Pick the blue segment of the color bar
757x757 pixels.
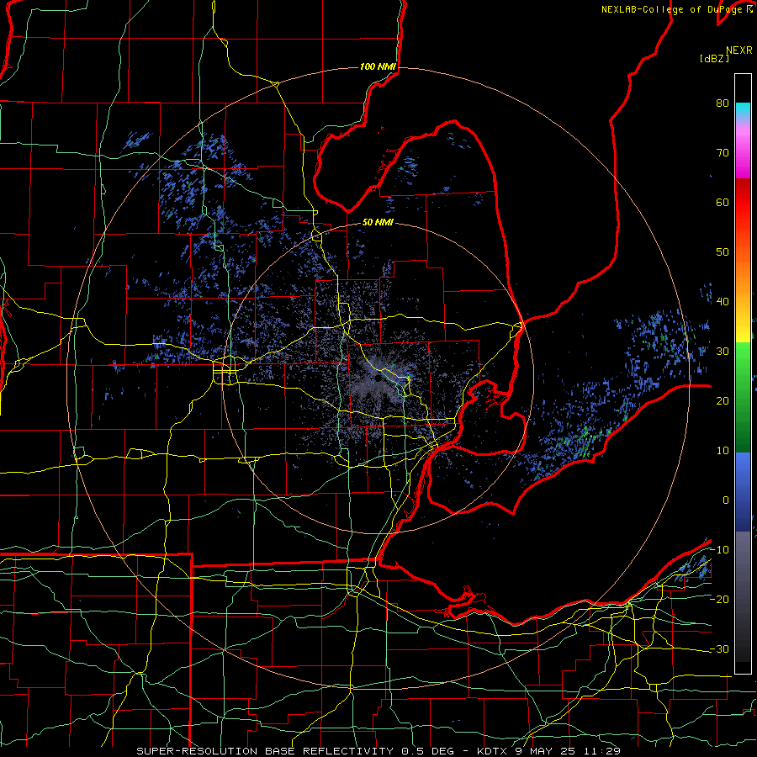[743, 491]
